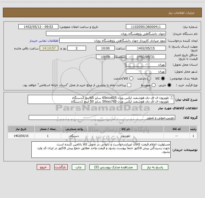This screenshot has width=205, height=198.
Task: Click the بازگشت back button
Action: point(61,167)
